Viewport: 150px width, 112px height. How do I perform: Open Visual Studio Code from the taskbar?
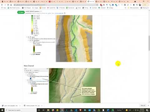[76, 110]
